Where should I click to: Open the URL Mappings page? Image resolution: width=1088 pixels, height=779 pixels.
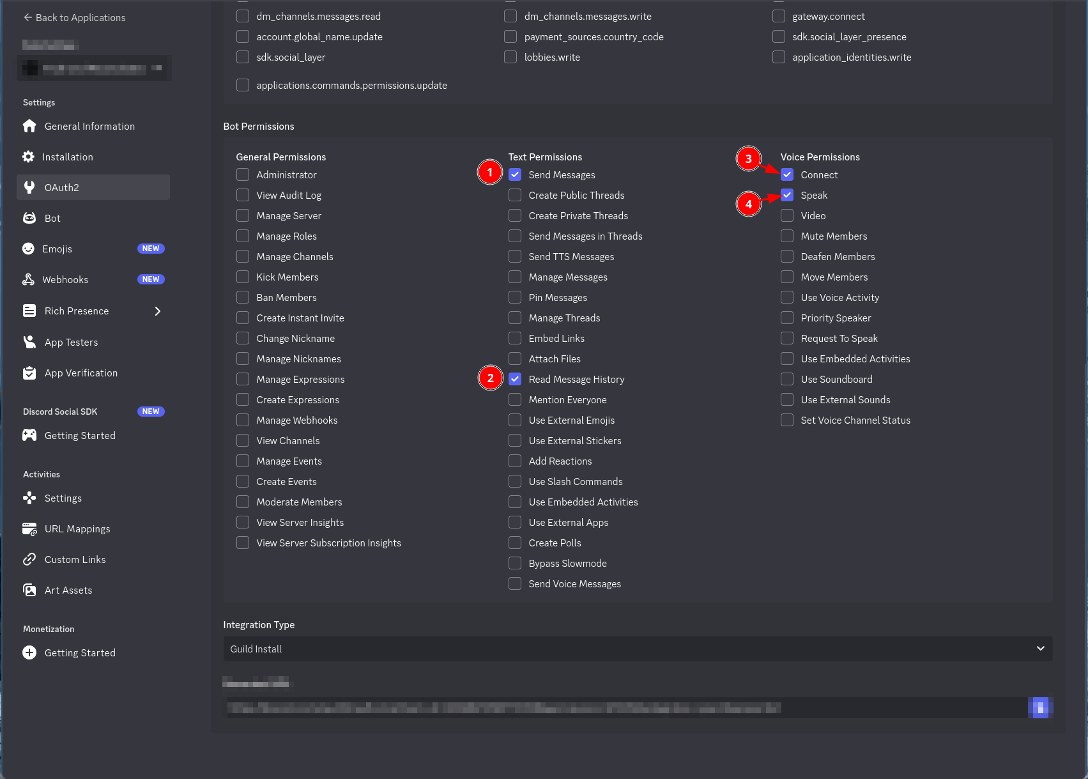[x=93, y=528]
